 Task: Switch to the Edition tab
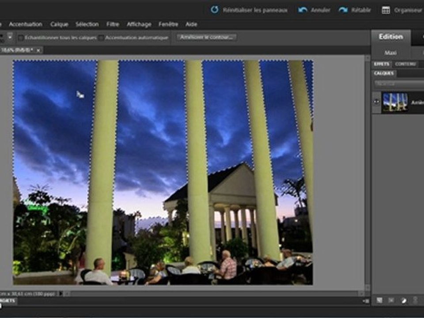tap(391, 37)
